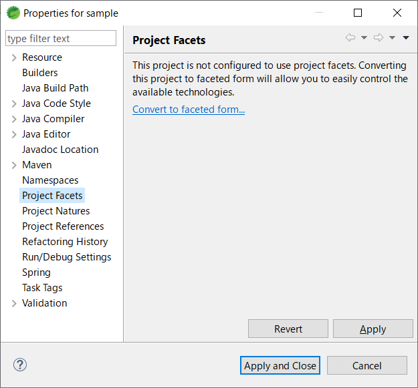Select Namespaces in the tree
Screen dimensions: 418x388
pos(50,180)
